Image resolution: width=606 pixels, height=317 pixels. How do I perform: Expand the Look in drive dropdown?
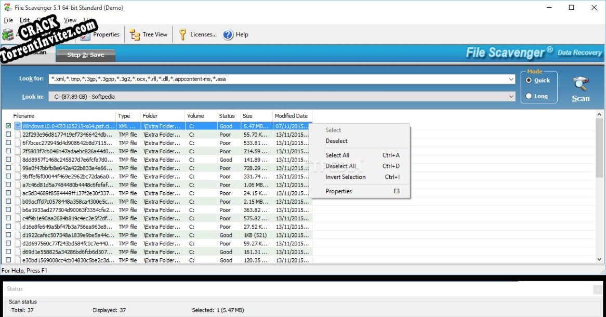click(512, 97)
